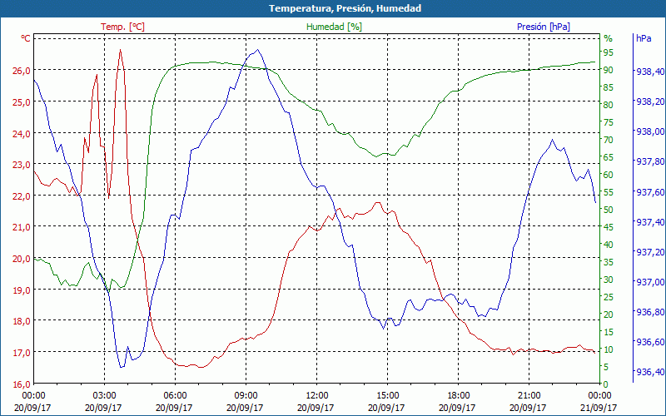Select the red Temp. [°C] legend label
This screenshot has height=416, width=666.
point(122,27)
